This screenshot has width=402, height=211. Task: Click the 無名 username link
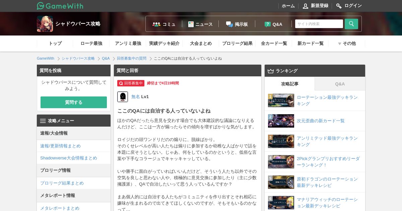pyautogui.click(x=136, y=97)
